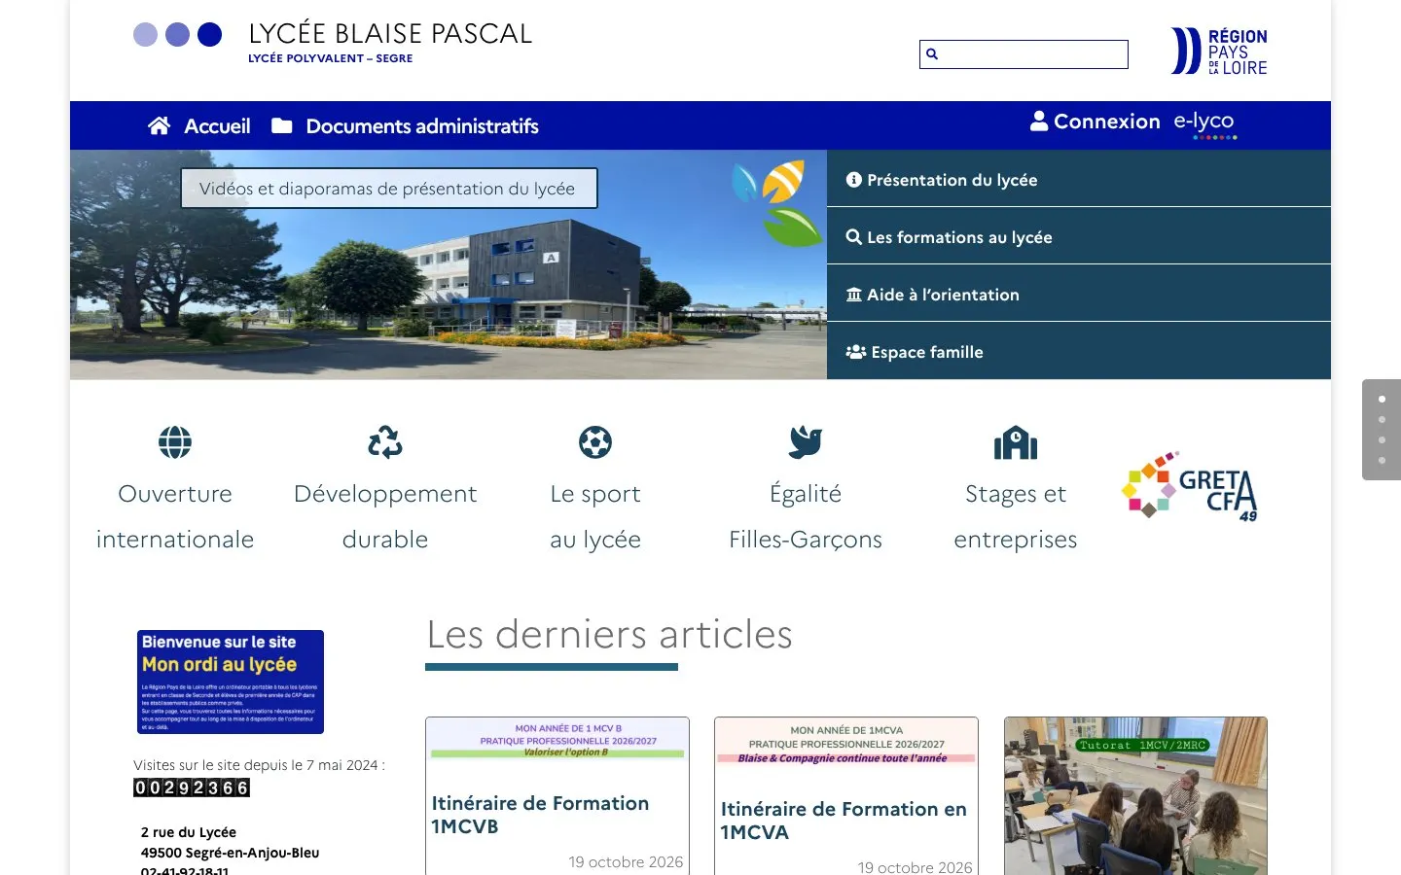Click inside the site search field
The width and height of the screenshot is (1401, 875).
[x=1024, y=54]
